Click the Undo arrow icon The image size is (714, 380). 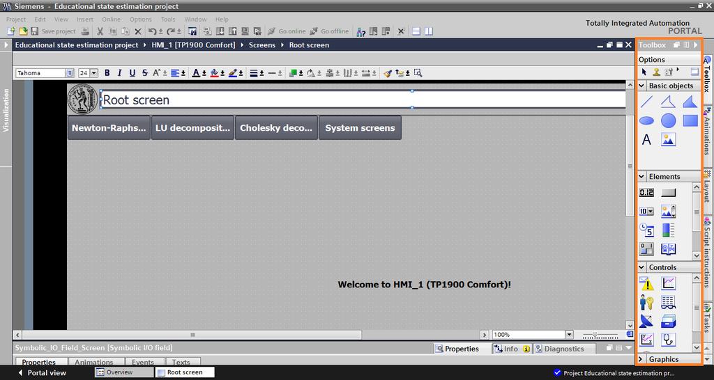[x=152, y=31]
